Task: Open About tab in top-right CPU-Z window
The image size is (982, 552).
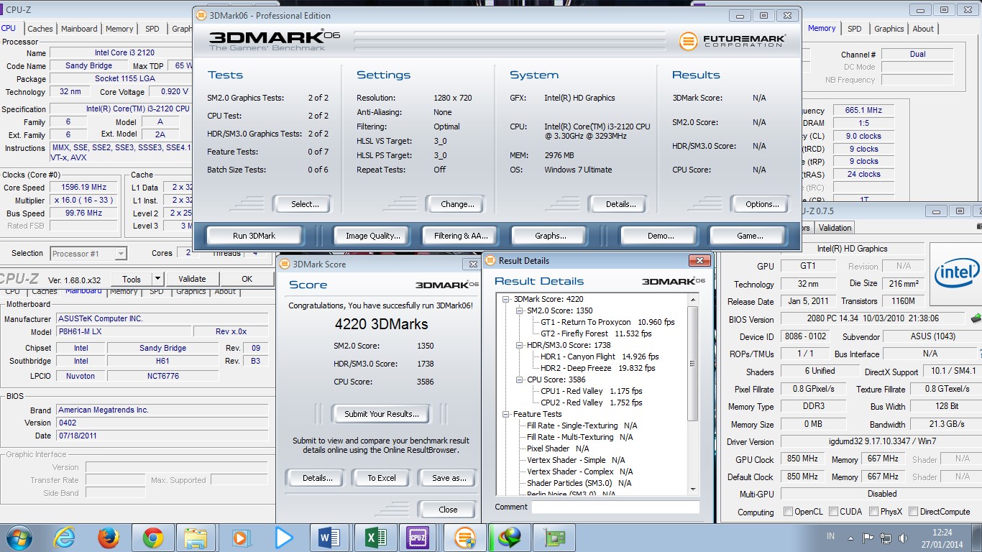Action: click(923, 29)
